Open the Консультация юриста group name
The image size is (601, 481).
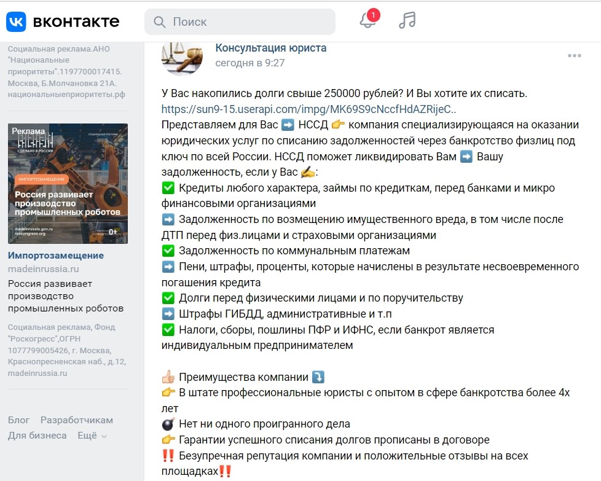tap(270, 48)
